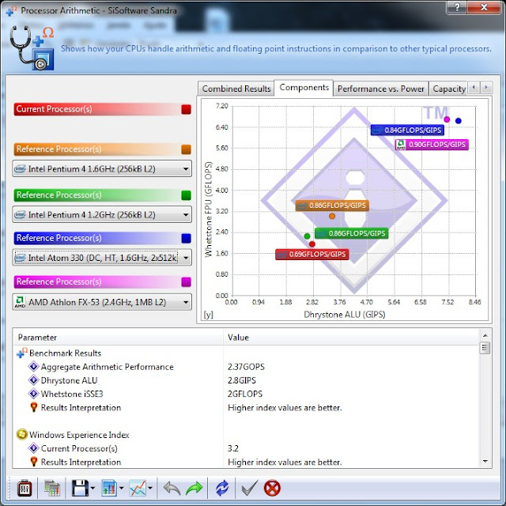Switch to the Combined Results tab

tap(236, 89)
